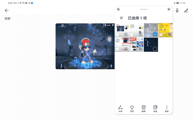Share the selected item via 分享
Screen dimensions: 193x120
pos(120,109)
